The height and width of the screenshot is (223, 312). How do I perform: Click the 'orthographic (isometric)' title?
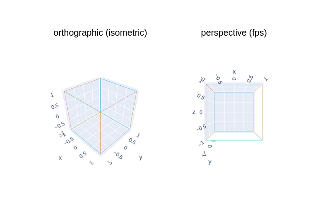(100, 33)
